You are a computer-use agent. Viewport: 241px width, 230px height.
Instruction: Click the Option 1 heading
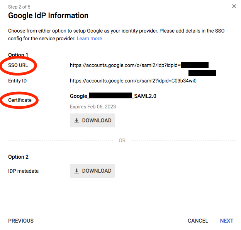tap(18, 55)
